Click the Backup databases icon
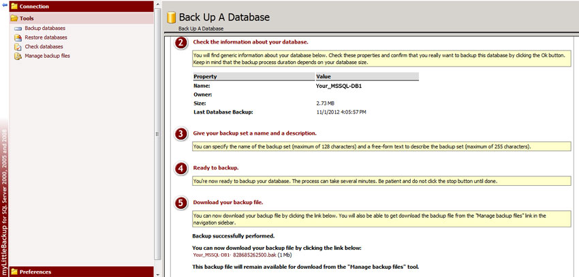The width and height of the screenshot is (579, 277). (x=18, y=29)
